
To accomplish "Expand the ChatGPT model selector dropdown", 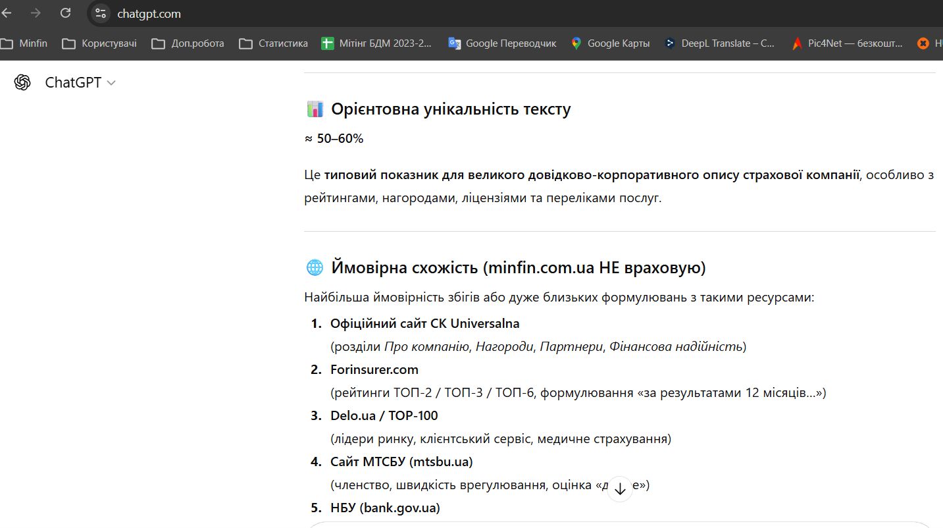I will pos(80,82).
